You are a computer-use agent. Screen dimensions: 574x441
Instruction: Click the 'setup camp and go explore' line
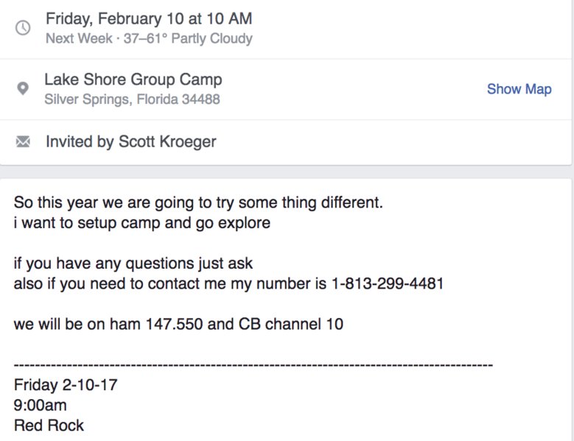[142, 223]
